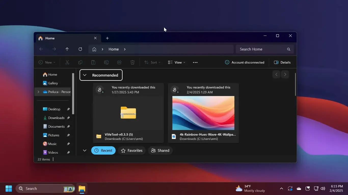Click the Cut scissors icon
Screen dimensions: 348x195
coord(67,62)
